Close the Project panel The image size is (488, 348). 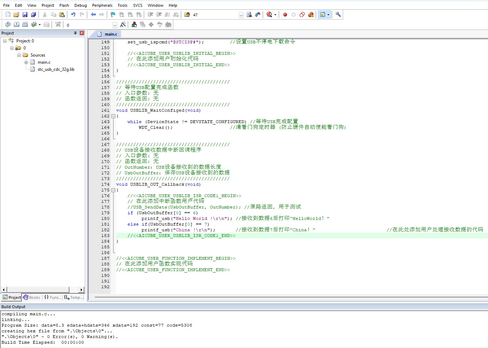coord(82,33)
